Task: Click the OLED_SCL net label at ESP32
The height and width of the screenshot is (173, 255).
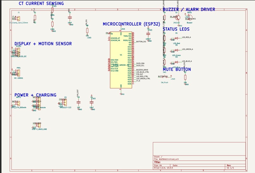Action: point(140,66)
